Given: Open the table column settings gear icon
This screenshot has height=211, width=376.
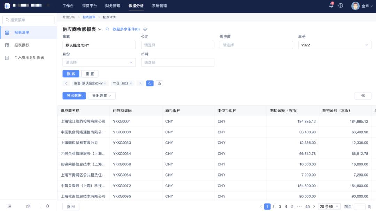Looking at the screenshot, I should (363, 95).
